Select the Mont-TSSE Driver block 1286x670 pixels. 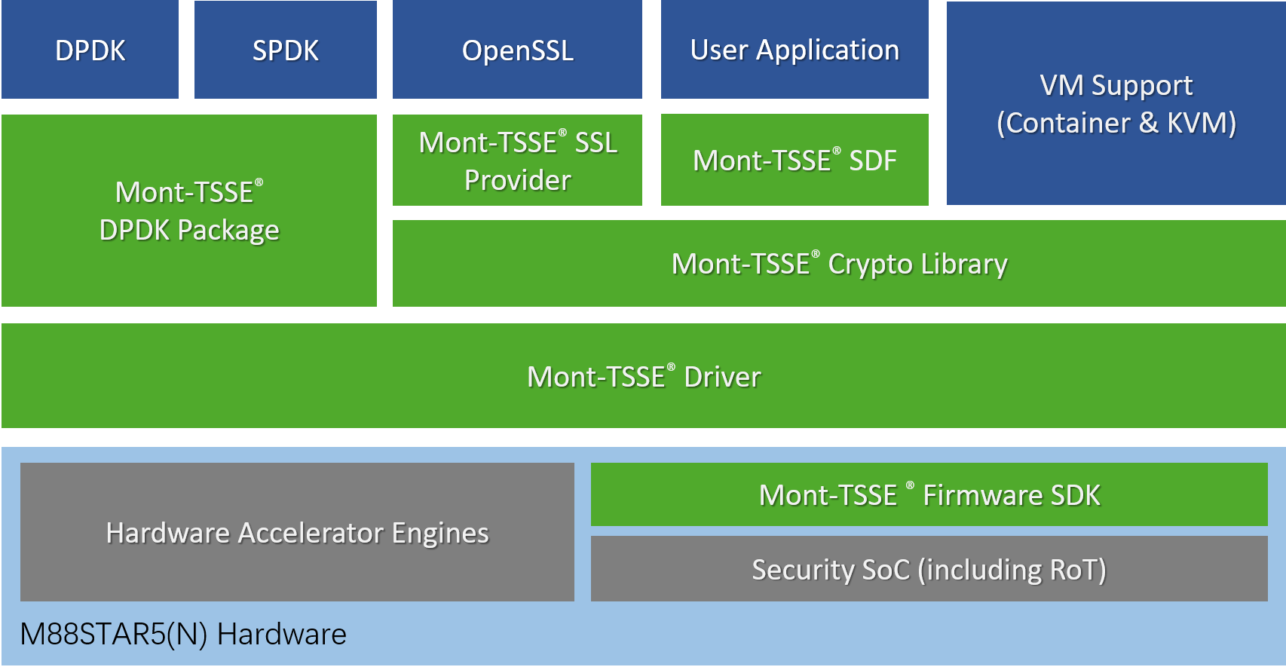point(644,376)
